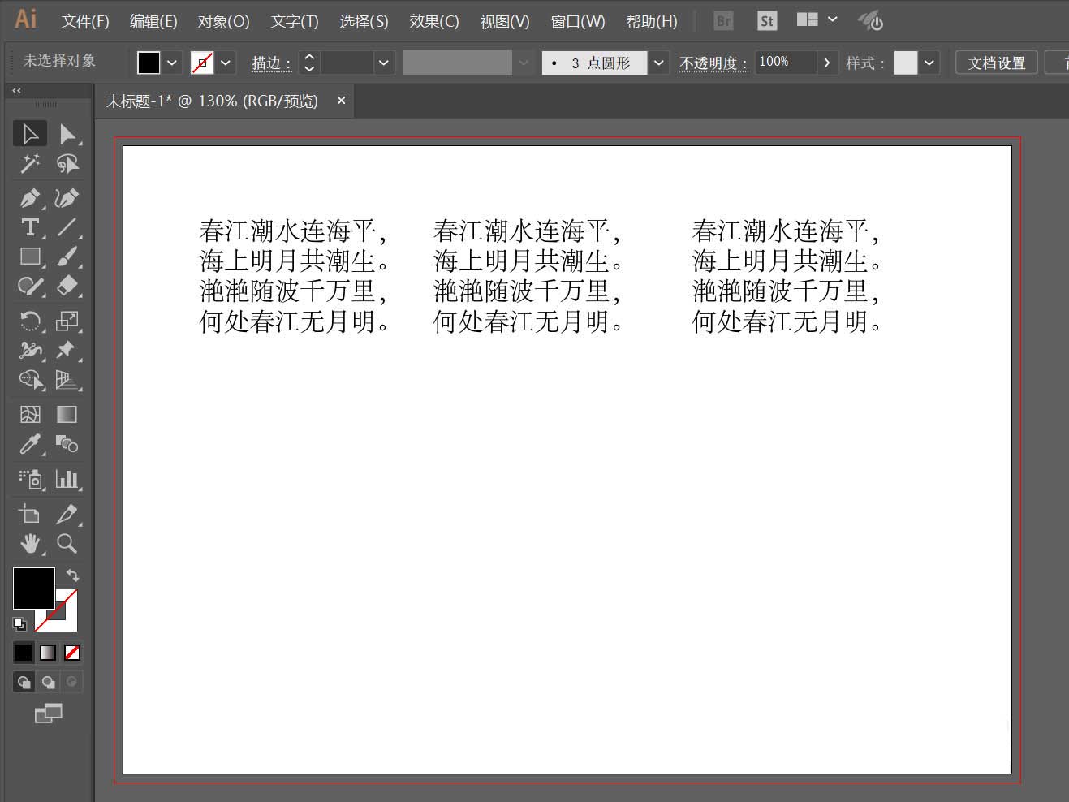Click the 不透明度 opacity panel link
Viewport: 1069px width, 802px height.
[713, 63]
